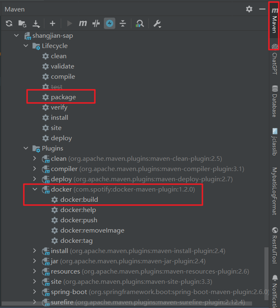Expand the compiler plugin node

point(34,169)
